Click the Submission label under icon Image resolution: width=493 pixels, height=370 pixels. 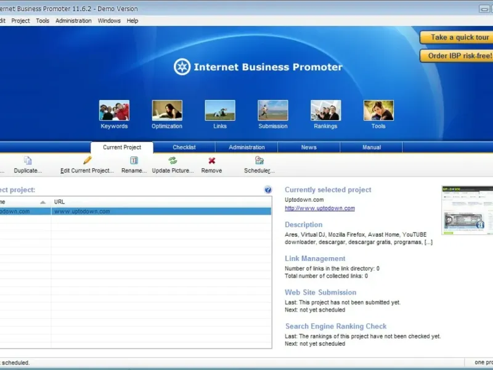pyautogui.click(x=273, y=126)
